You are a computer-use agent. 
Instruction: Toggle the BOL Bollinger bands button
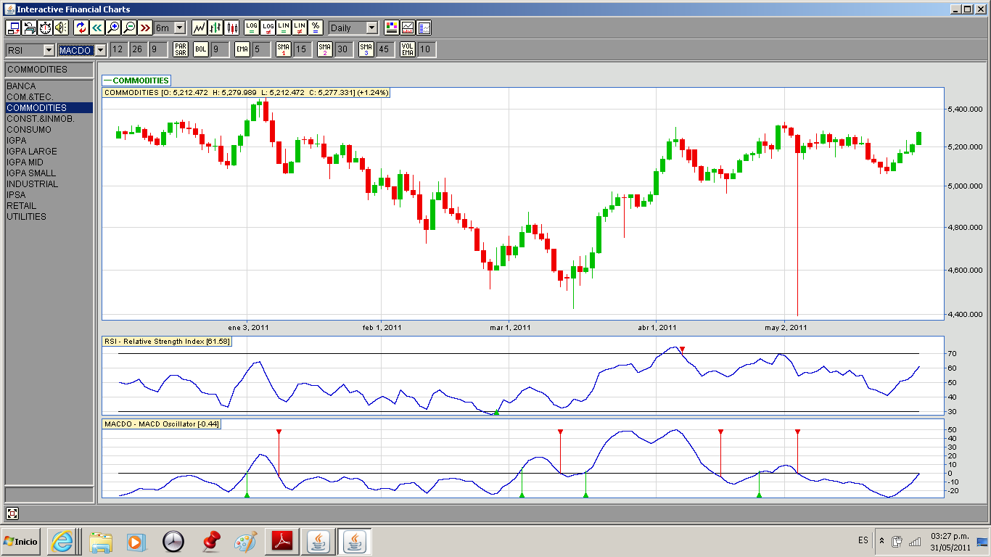click(x=200, y=49)
